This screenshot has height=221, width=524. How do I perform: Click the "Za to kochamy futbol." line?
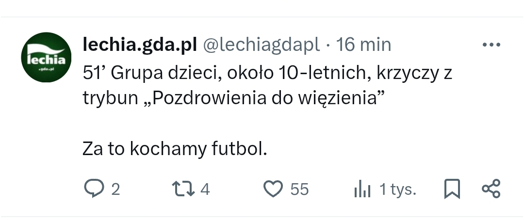pos(175,149)
